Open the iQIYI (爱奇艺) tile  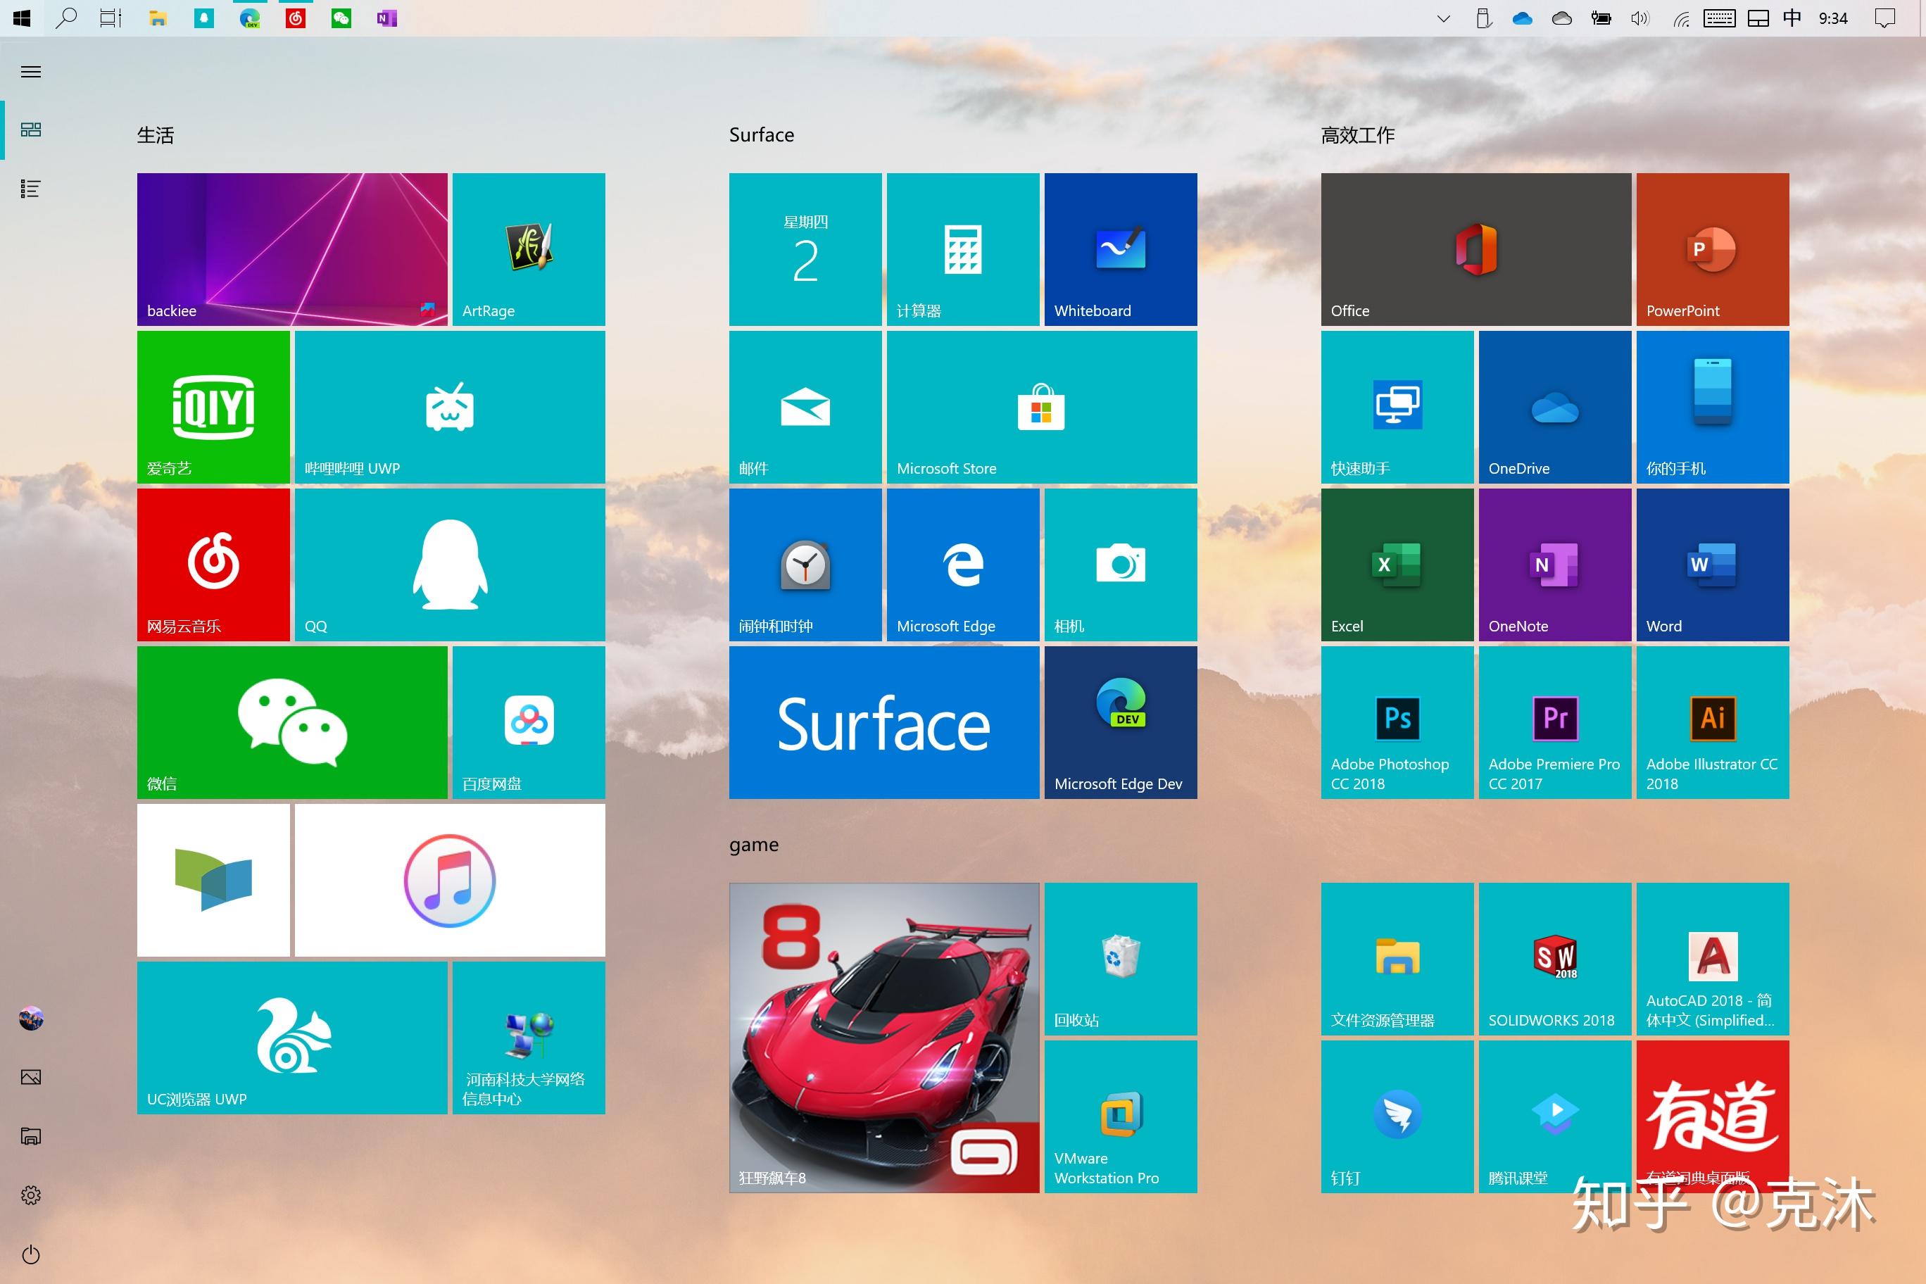[214, 407]
